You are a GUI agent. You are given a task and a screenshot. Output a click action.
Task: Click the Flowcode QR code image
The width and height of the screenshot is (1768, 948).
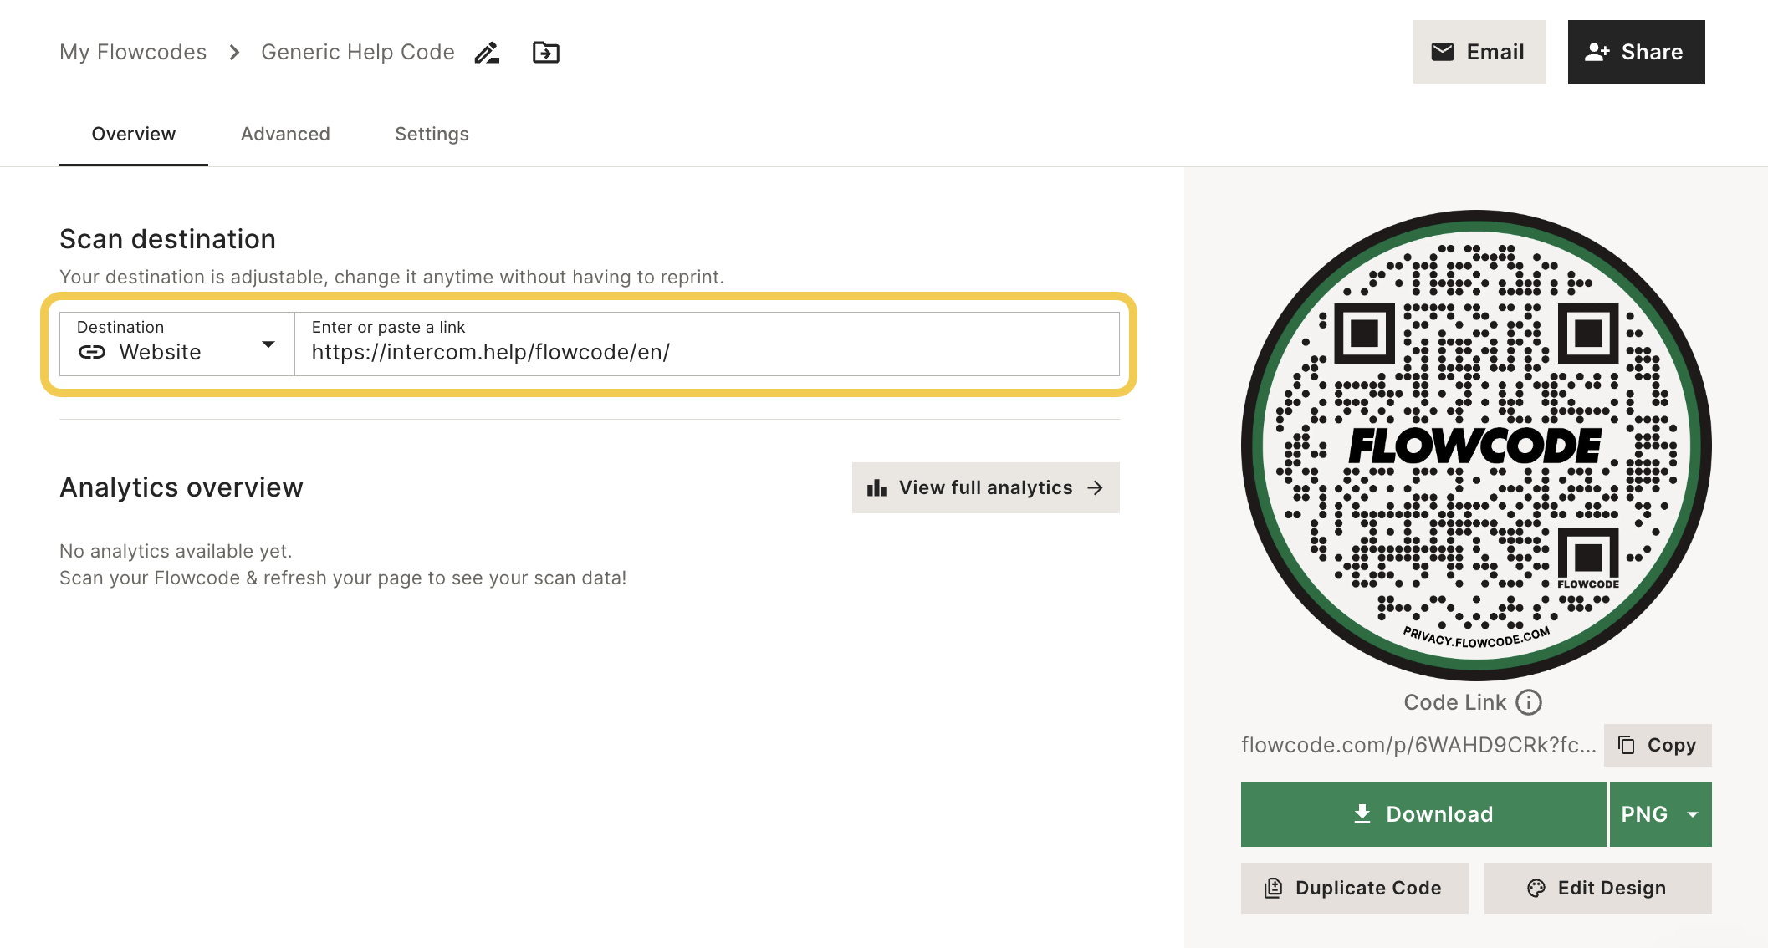(1476, 446)
